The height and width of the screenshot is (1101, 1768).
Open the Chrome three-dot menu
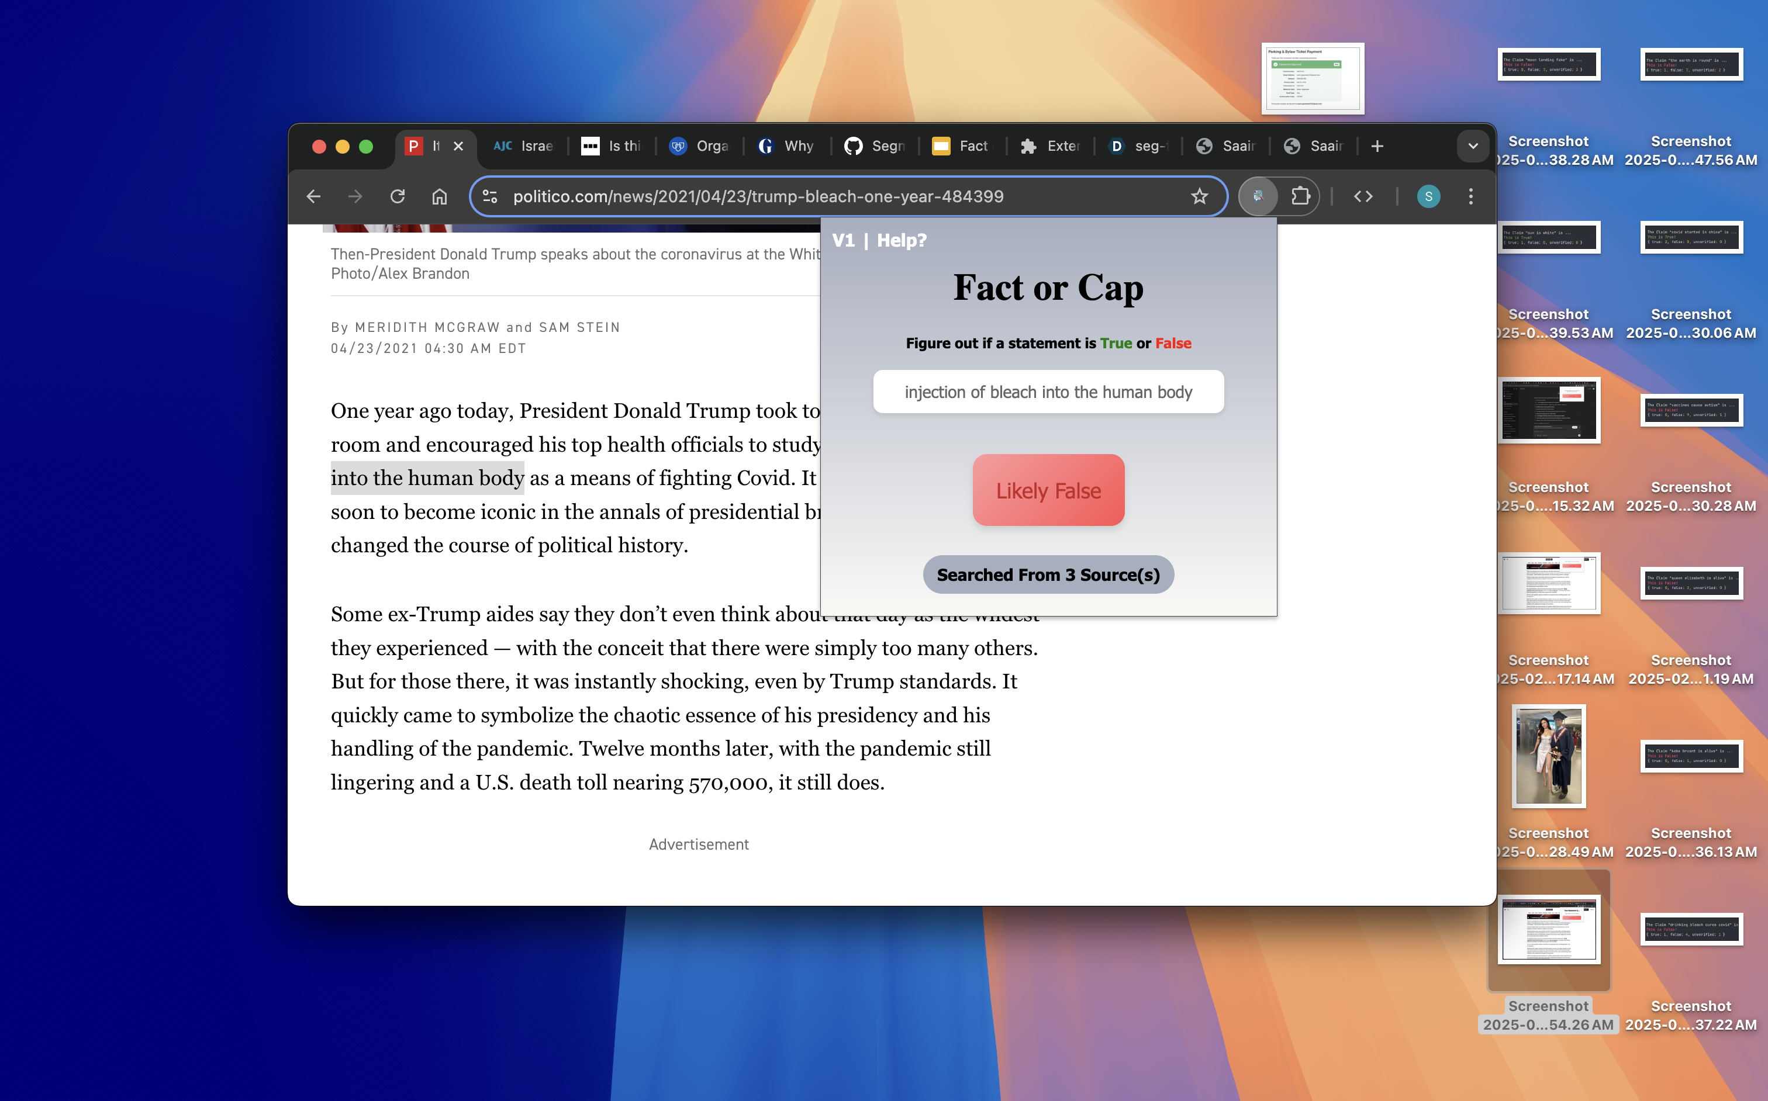coord(1470,196)
